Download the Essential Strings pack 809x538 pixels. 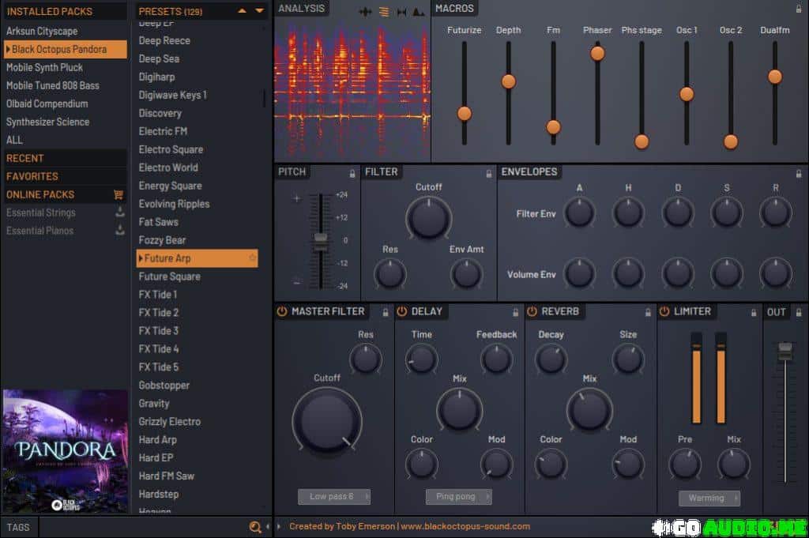(120, 212)
